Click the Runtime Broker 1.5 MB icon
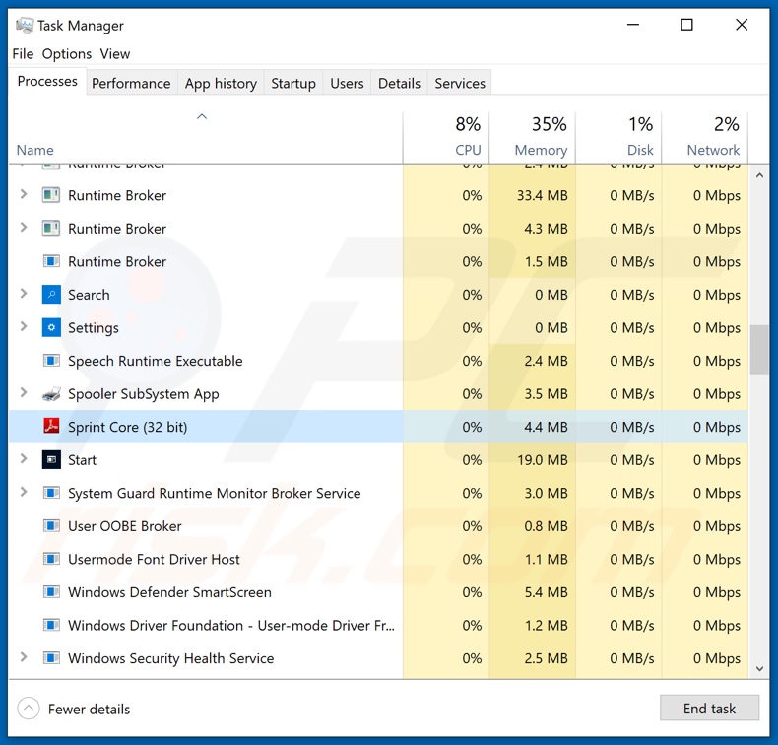778x745 pixels. point(51,261)
